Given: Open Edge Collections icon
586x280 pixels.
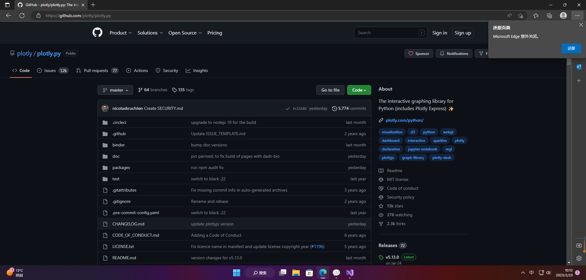Looking at the screenshot, I should pos(549,16).
